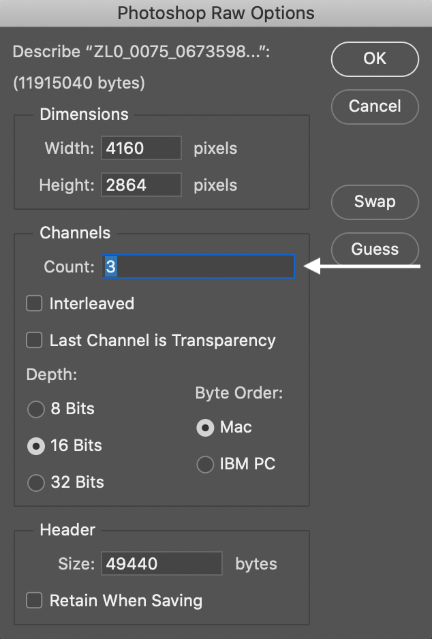This screenshot has height=639, width=432.
Task: Click the Guess button
Action: 374,249
